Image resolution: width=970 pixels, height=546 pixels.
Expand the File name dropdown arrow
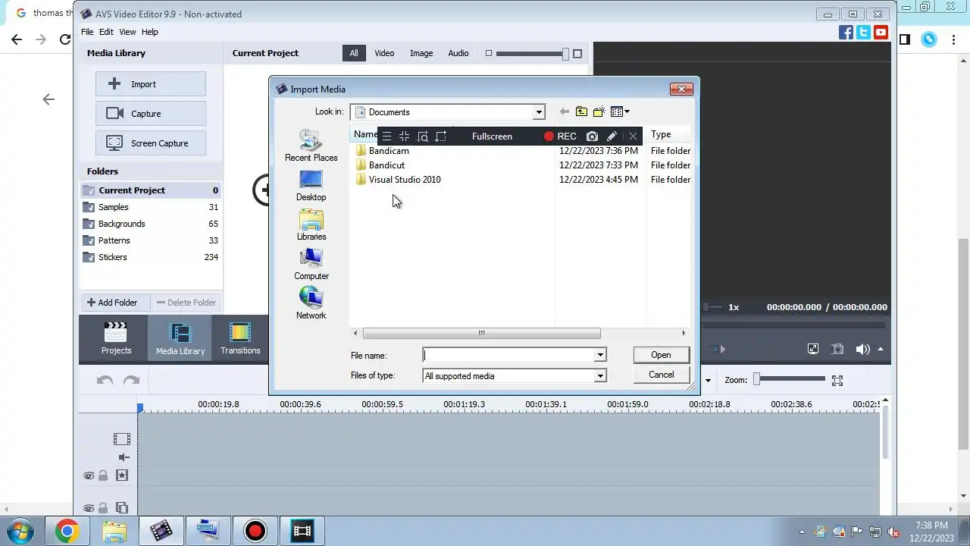tap(600, 356)
